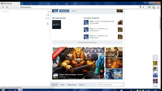
Task: Click Показать больше приложений button
Action: click(x=87, y=42)
